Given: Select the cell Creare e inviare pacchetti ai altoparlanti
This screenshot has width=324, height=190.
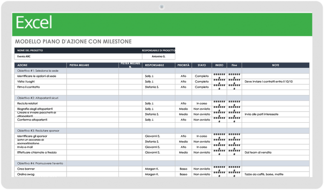Looking at the screenshot, I should click(41, 114).
